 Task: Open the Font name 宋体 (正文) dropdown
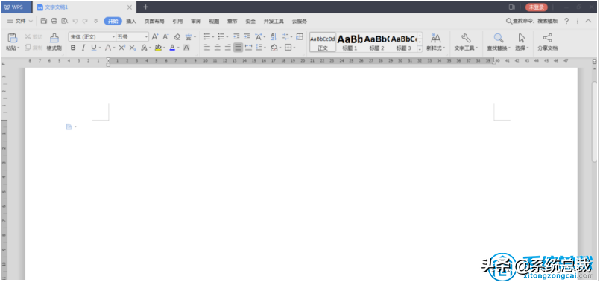pyautogui.click(x=113, y=37)
